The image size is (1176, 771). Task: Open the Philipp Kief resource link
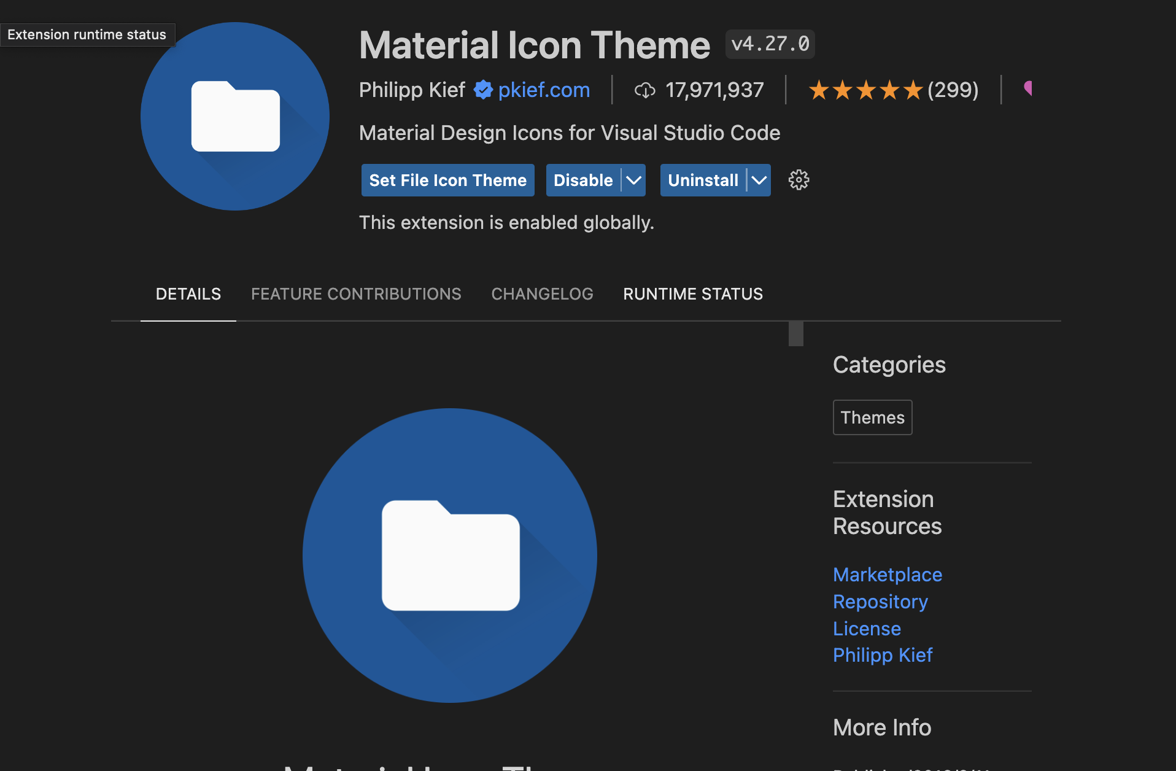883,655
